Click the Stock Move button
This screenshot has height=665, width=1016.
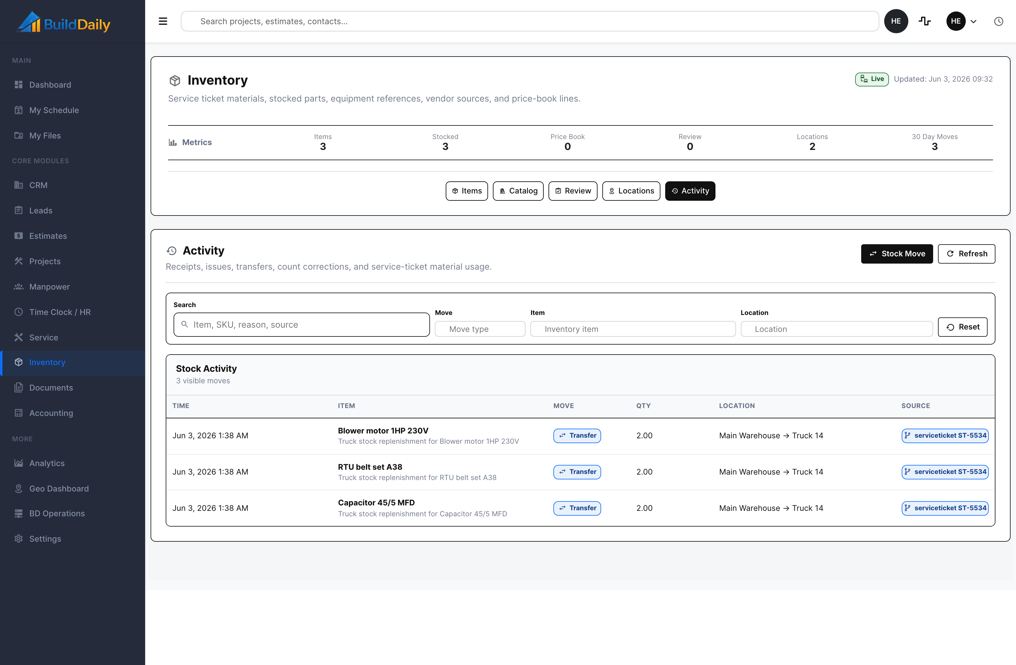897,254
